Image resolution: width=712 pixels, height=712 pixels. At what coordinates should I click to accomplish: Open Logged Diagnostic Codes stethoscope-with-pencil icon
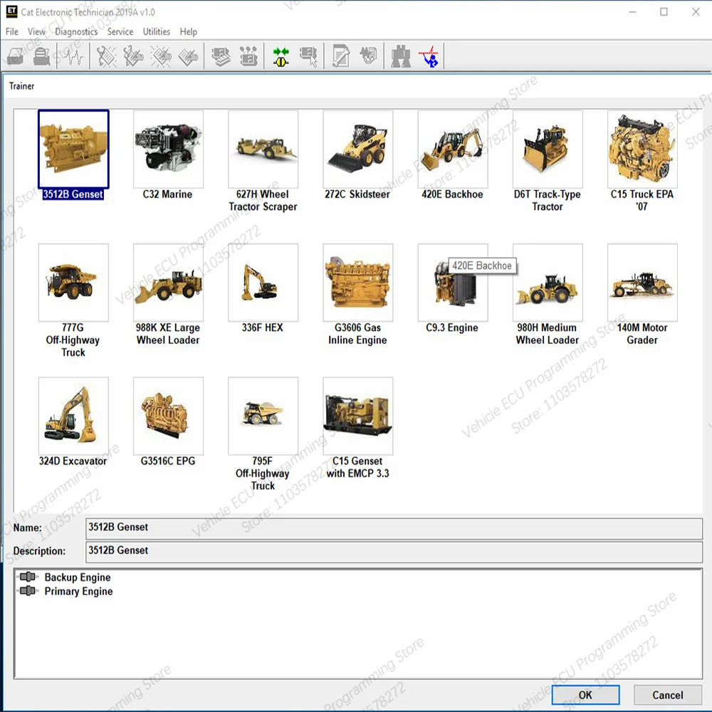coord(134,57)
